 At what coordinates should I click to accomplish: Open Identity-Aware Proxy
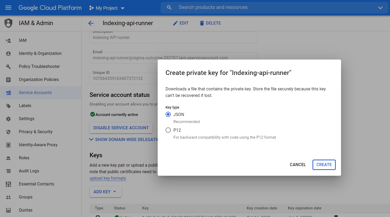[x=38, y=145]
